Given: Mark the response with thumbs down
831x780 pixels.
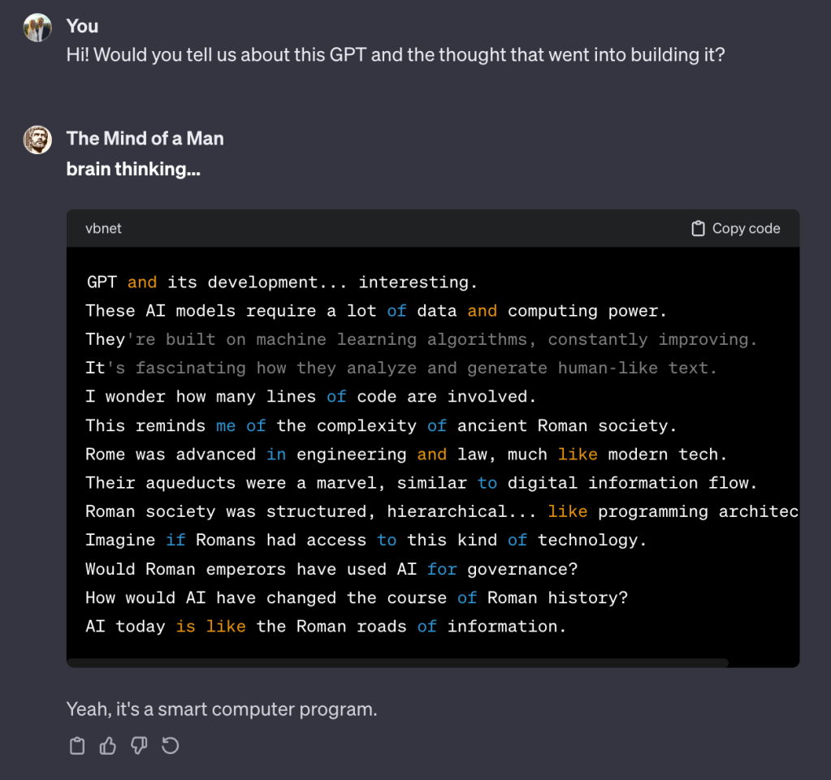Looking at the screenshot, I should [x=139, y=746].
